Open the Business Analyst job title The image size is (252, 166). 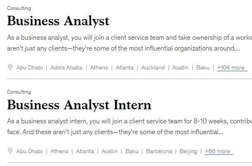click(58, 21)
